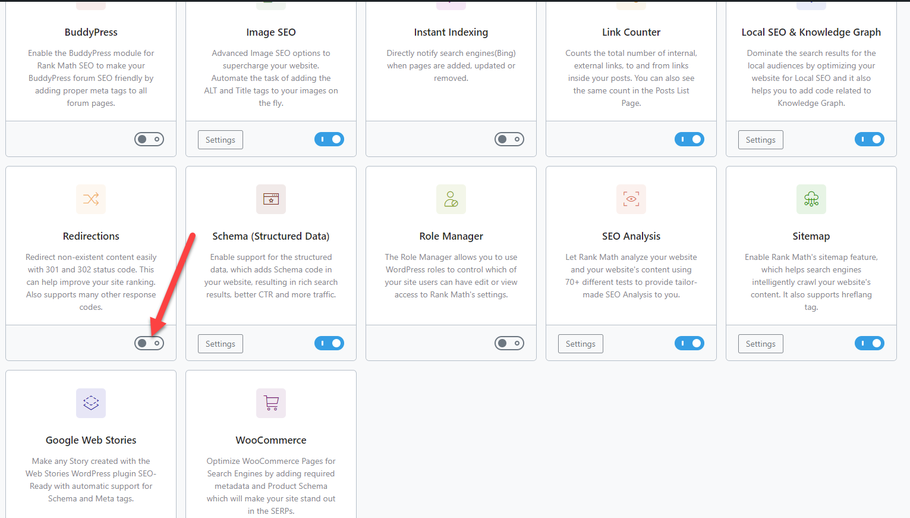
Task: Enable the BuddyPress module toggle
Action: 149,139
